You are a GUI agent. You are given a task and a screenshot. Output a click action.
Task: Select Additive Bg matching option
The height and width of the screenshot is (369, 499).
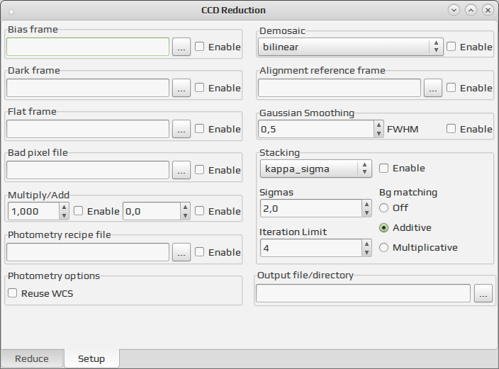tap(383, 228)
